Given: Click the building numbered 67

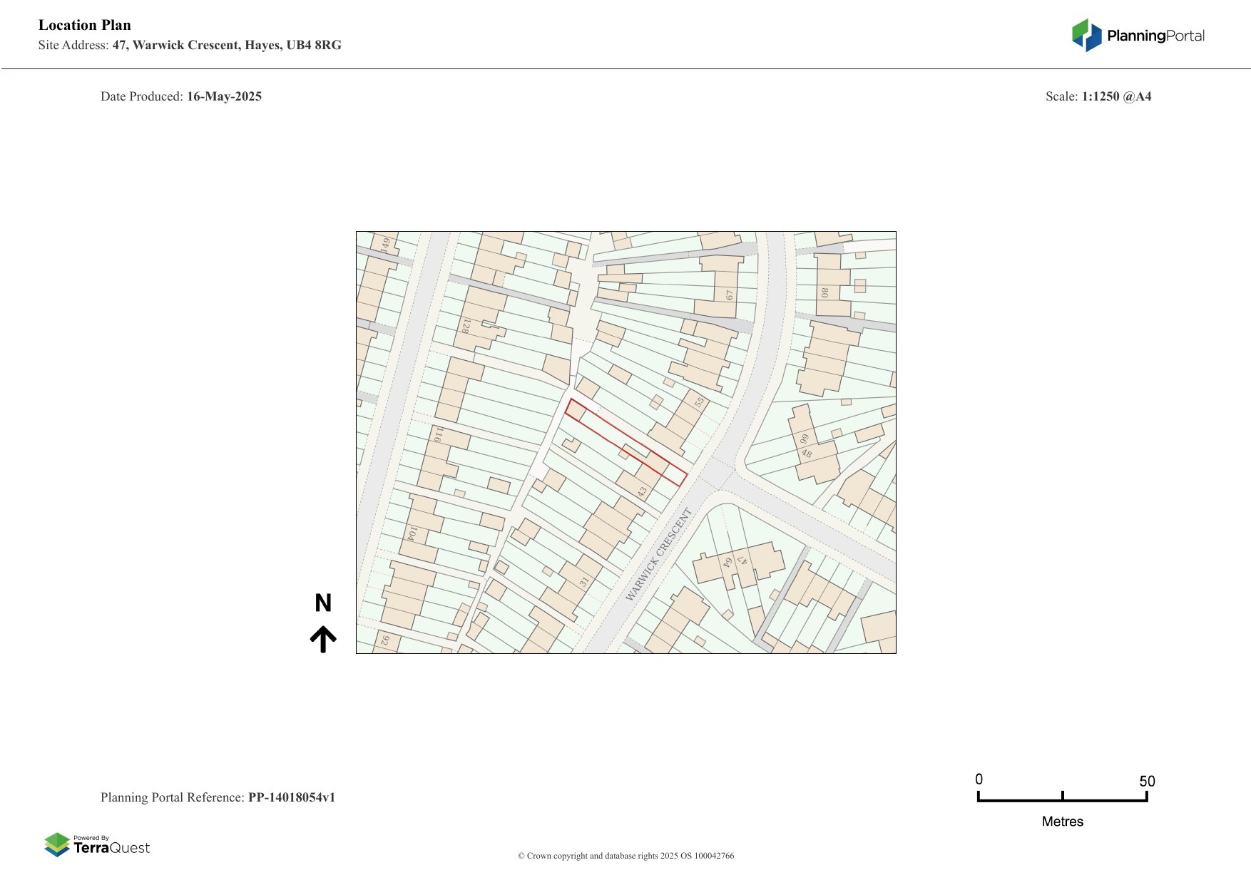Looking at the screenshot, I should (x=729, y=295).
